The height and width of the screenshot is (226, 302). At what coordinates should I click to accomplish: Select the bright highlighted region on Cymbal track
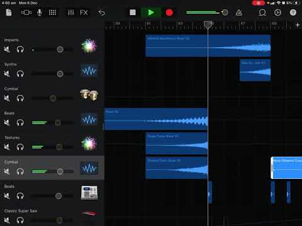(286, 168)
